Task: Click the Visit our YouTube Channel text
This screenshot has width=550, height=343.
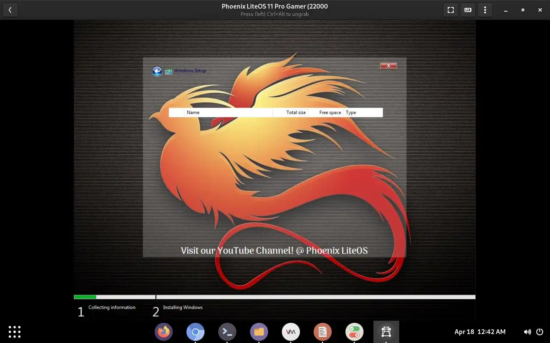Action: 274,250
